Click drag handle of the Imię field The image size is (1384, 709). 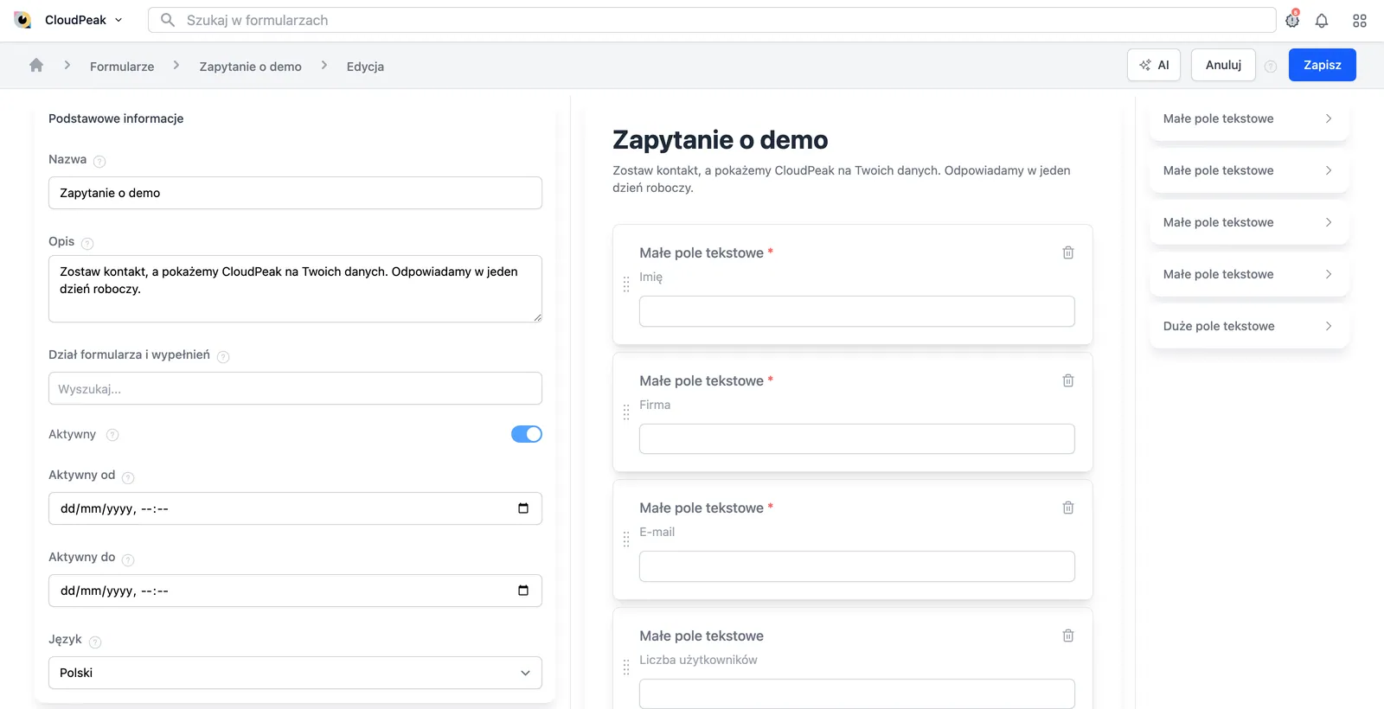(x=626, y=284)
